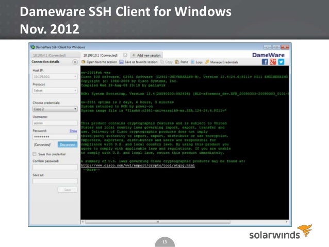Enable Save this credential checkbox
Image resolution: width=329 pixels, height=247 pixels.
pyautogui.click(x=35, y=154)
